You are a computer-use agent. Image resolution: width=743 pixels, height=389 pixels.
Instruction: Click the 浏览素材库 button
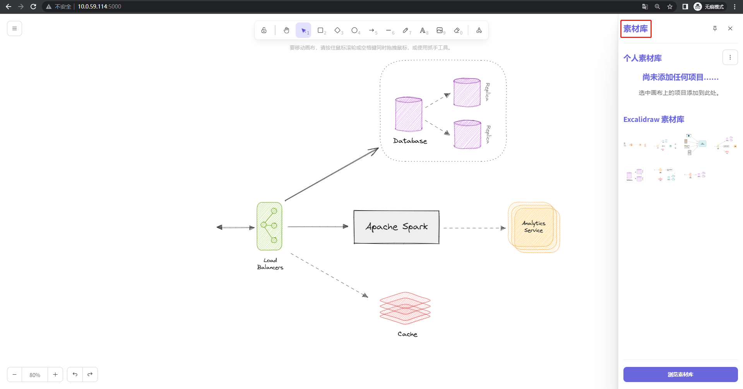click(x=680, y=374)
